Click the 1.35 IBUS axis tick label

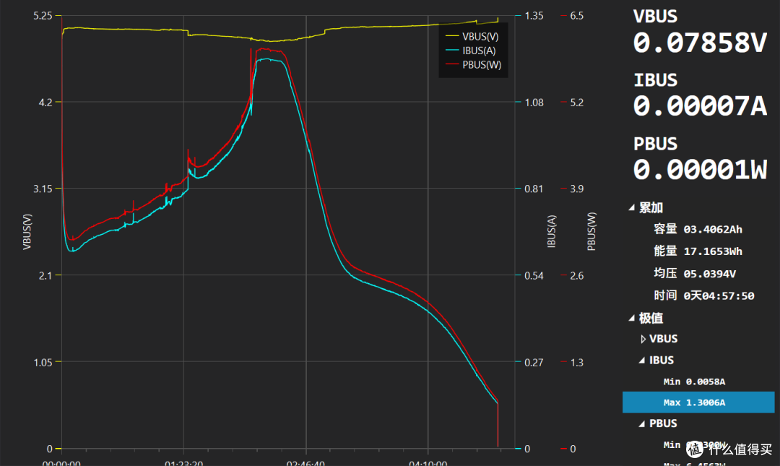click(x=534, y=16)
